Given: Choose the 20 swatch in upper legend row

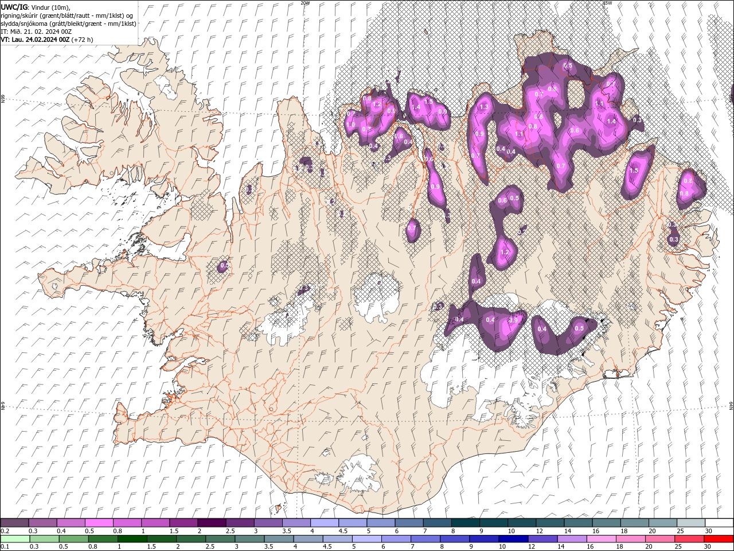Looking at the screenshot, I should [x=662, y=523].
